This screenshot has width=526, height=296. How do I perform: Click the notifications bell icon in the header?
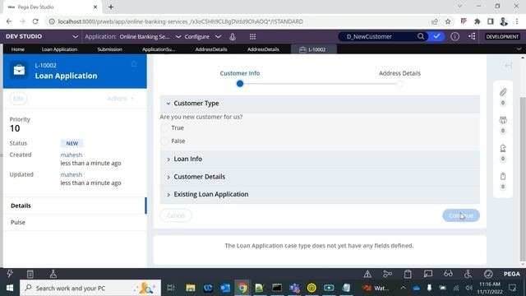(x=233, y=36)
